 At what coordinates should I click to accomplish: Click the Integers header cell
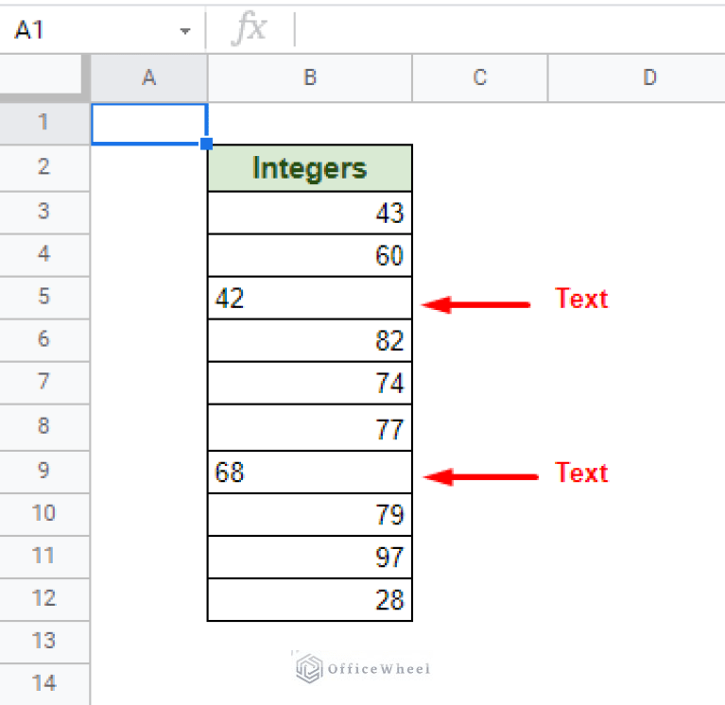309,168
